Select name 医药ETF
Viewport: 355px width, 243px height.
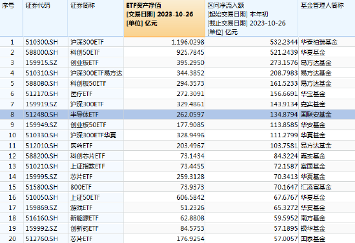click(x=81, y=146)
